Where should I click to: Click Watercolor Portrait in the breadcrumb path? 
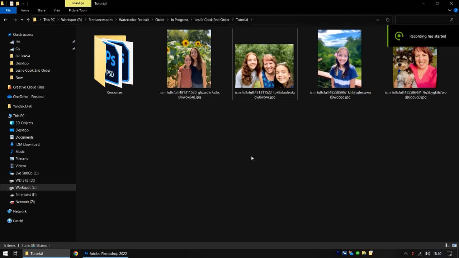(134, 20)
